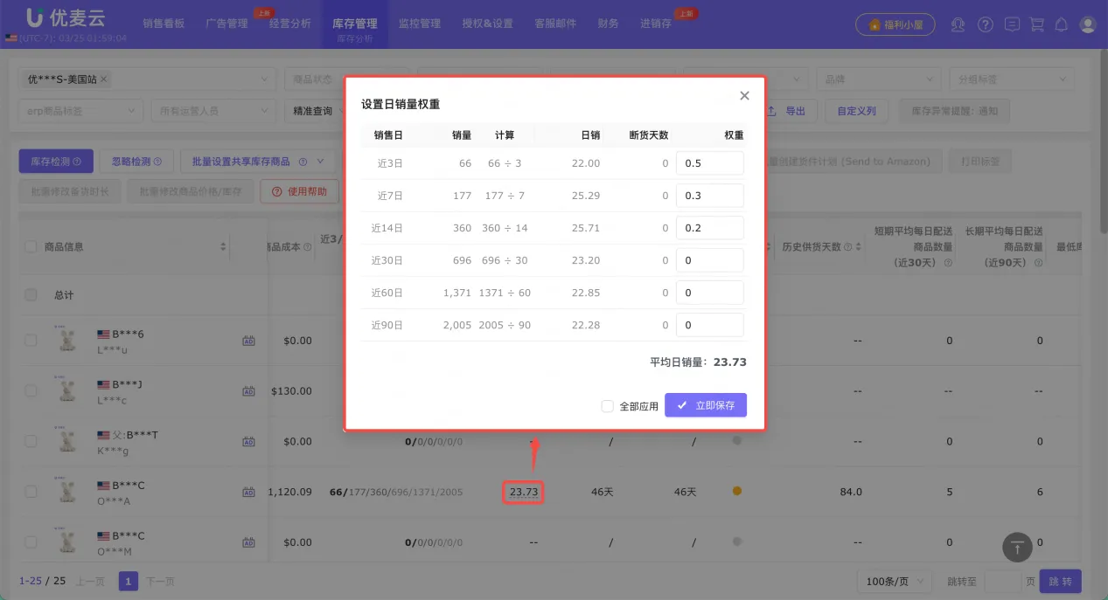Remove 优***S-美国站 store tag
This screenshot has width=1108, height=600.
coord(104,79)
